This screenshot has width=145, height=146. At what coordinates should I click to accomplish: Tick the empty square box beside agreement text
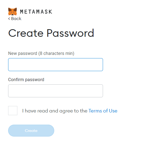tap(13, 111)
